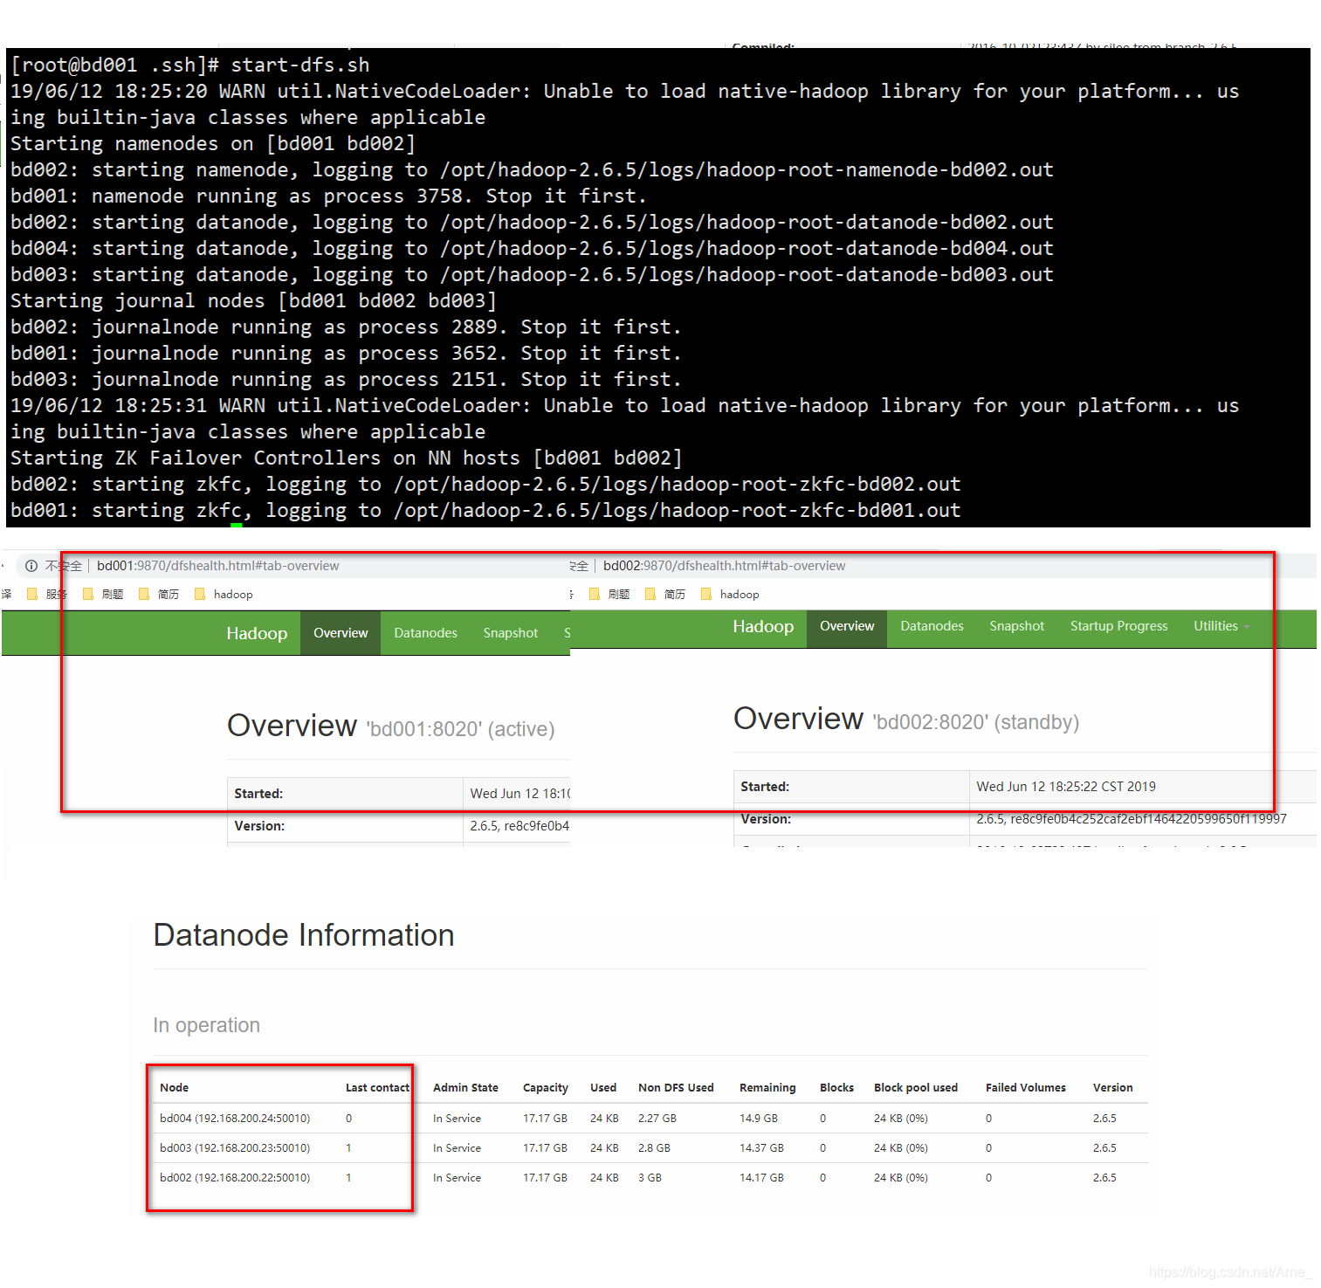Click In Service state for bd004 row

coord(457,1119)
